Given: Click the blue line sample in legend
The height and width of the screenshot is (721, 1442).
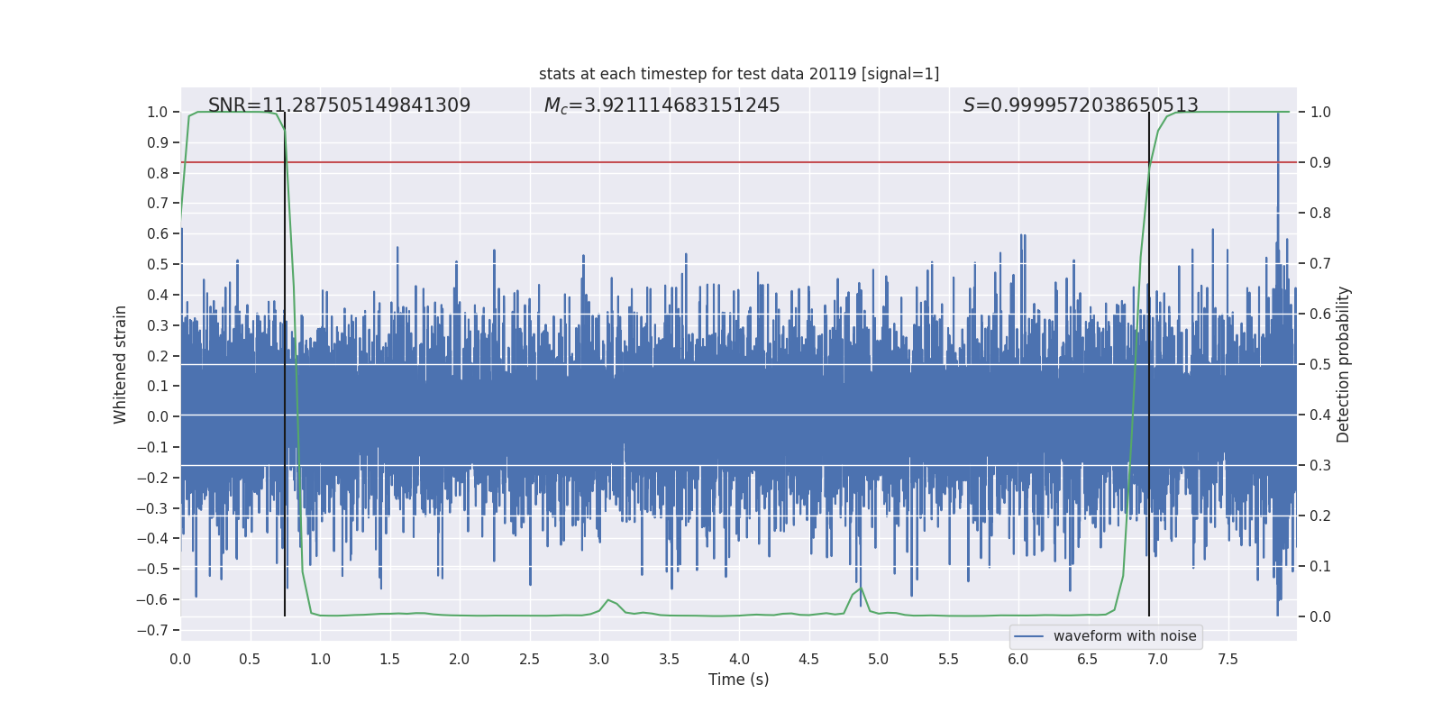Looking at the screenshot, I should [x=1028, y=636].
